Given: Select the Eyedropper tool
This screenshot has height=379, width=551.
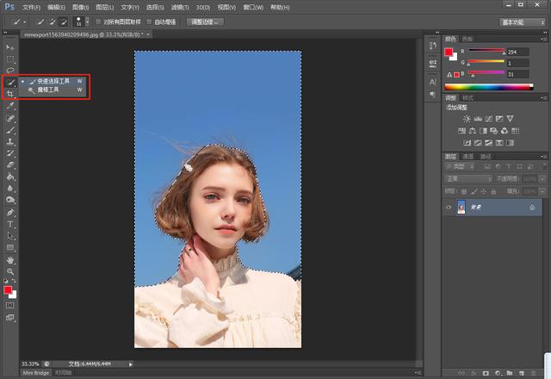Looking at the screenshot, I should pyautogui.click(x=10, y=105).
